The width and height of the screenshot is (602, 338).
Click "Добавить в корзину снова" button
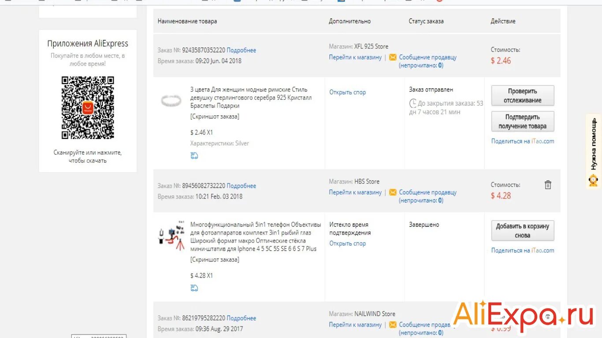[x=523, y=231]
